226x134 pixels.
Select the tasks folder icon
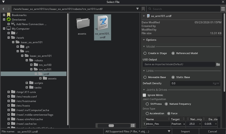coord(31,87)
